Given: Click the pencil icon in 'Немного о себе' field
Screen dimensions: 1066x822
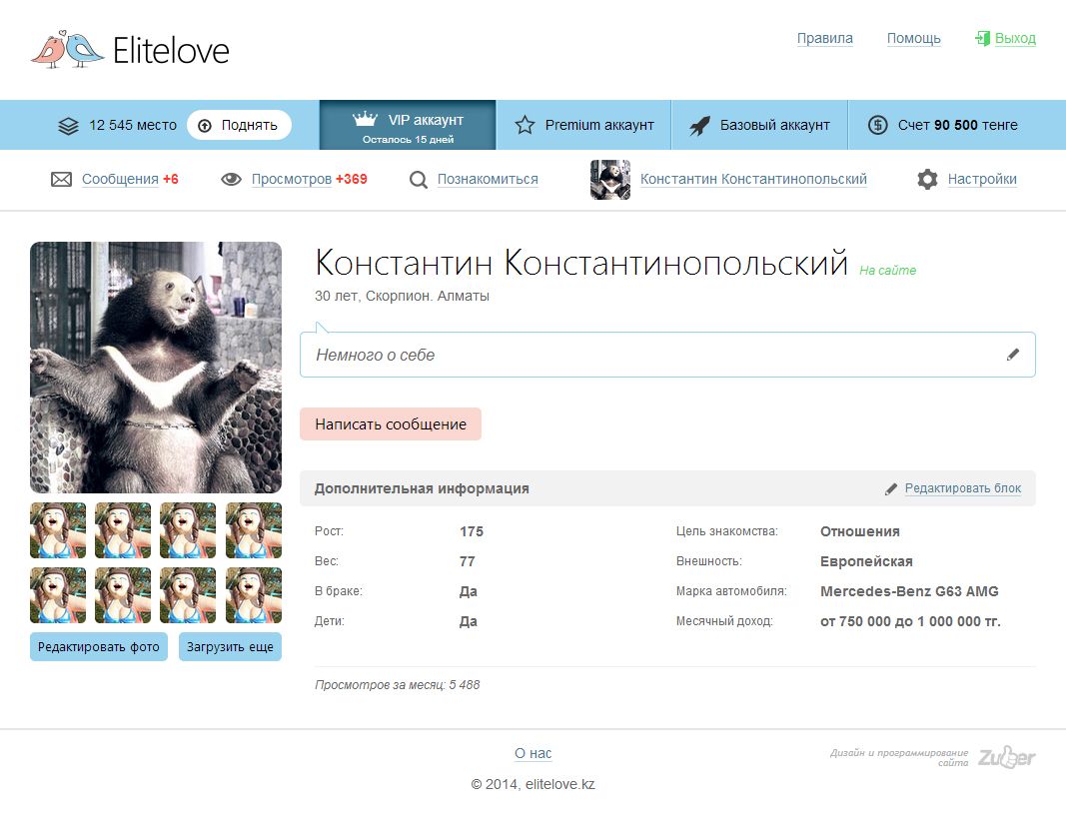Looking at the screenshot, I should [1013, 355].
